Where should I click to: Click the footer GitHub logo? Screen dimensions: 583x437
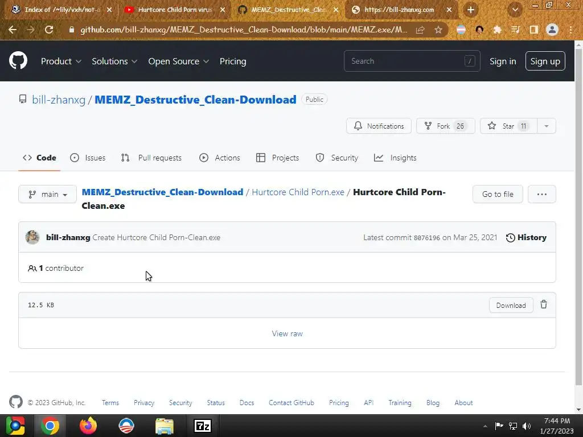(15, 402)
